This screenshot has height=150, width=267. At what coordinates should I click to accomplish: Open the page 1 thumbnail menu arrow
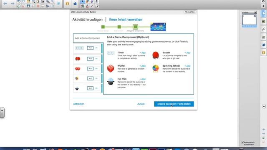[x=255, y=16]
